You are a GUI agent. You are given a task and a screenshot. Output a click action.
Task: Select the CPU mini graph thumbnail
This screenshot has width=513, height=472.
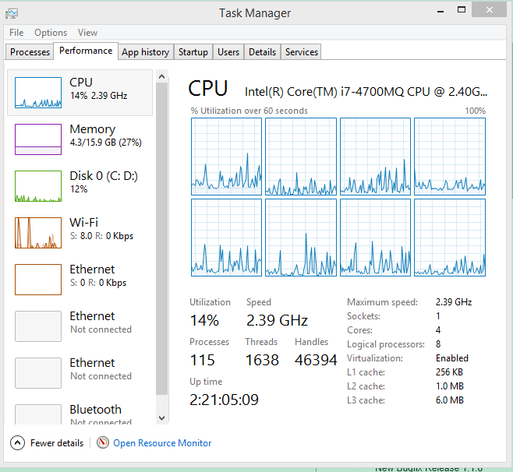[x=38, y=93]
